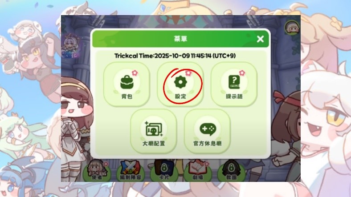Tap the locked 卡片 card icon
The image size is (351, 197).
(164, 171)
